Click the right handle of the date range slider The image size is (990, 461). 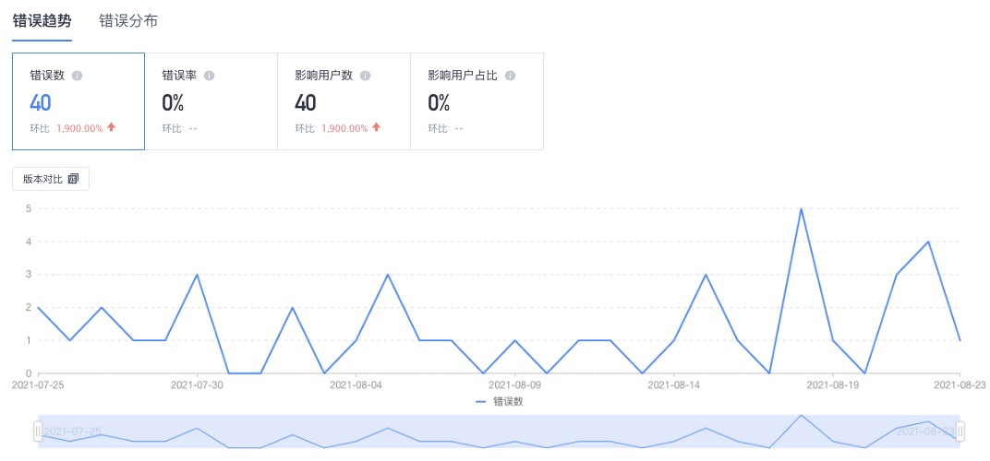click(960, 432)
